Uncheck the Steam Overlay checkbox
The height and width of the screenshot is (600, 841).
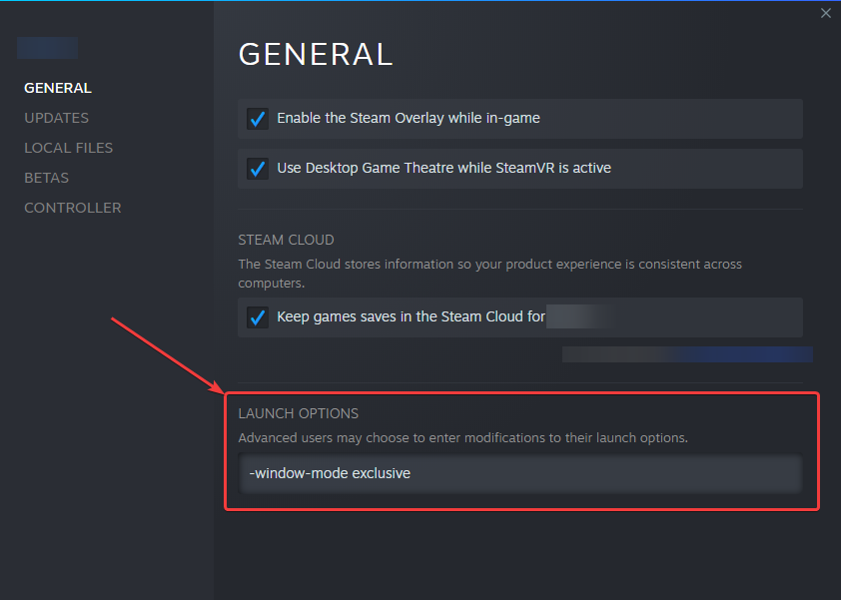point(258,119)
